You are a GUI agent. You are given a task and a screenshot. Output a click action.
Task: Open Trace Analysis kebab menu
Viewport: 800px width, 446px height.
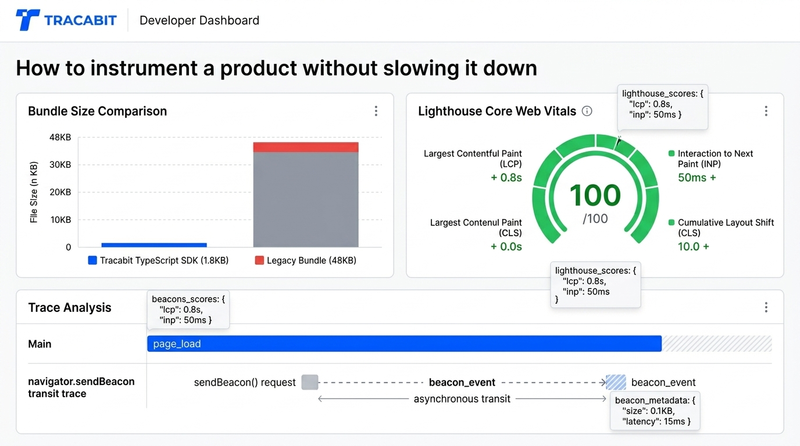[x=766, y=307]
